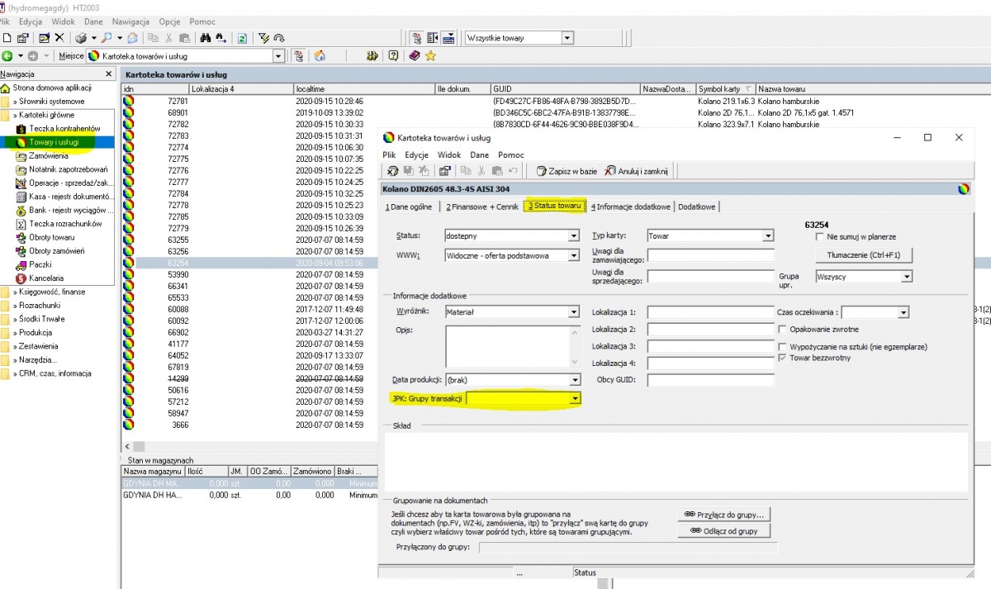Click the green back navigation arrow
Image resolution: width=991 pixels, height=589 pixels.
click(7, 56)
